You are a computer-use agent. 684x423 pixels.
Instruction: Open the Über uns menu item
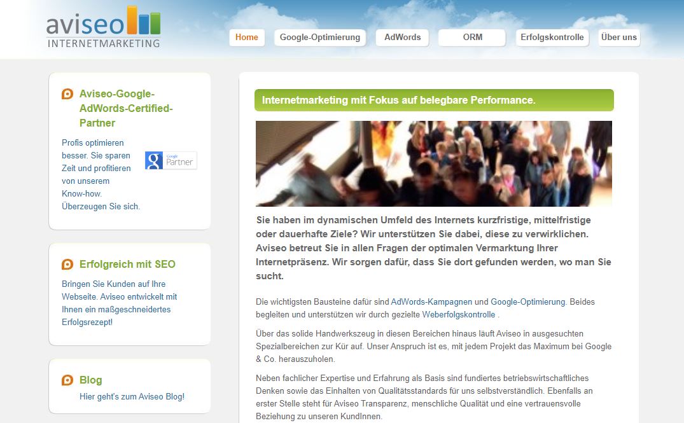(x=618, y=38)
